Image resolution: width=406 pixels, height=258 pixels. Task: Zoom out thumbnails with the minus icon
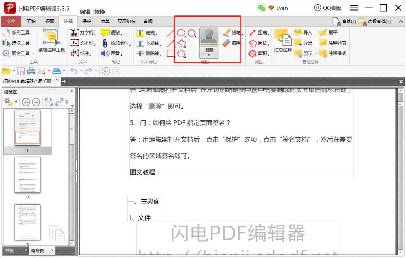(36, 102)
